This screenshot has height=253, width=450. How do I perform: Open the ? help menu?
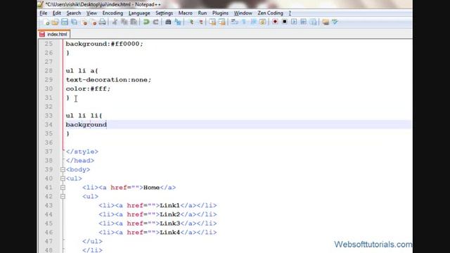(290, 13)
